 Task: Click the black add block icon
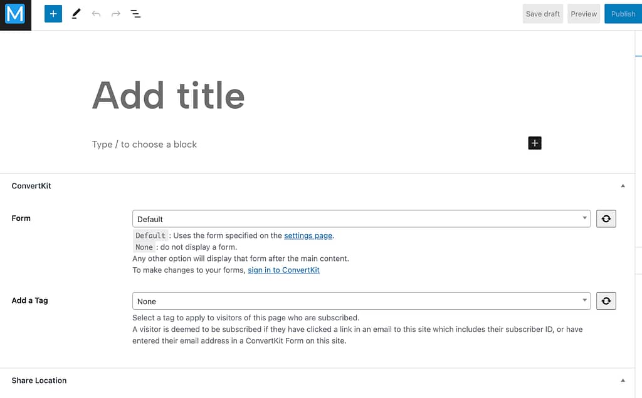pyautogui.click(x=535, y=143)
